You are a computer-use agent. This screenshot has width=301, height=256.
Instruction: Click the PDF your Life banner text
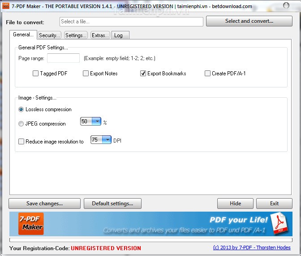(238, 220)
